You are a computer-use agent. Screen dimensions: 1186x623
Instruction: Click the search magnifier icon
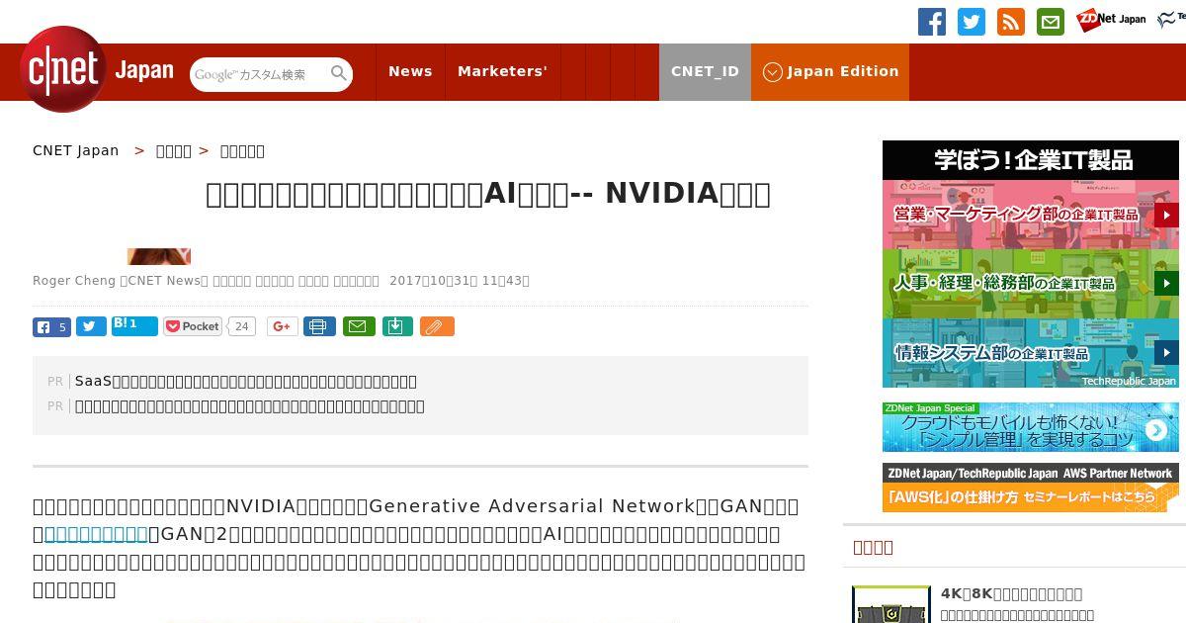[x=339, y=73]
